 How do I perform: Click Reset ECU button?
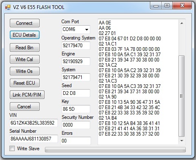click(24, 83)
